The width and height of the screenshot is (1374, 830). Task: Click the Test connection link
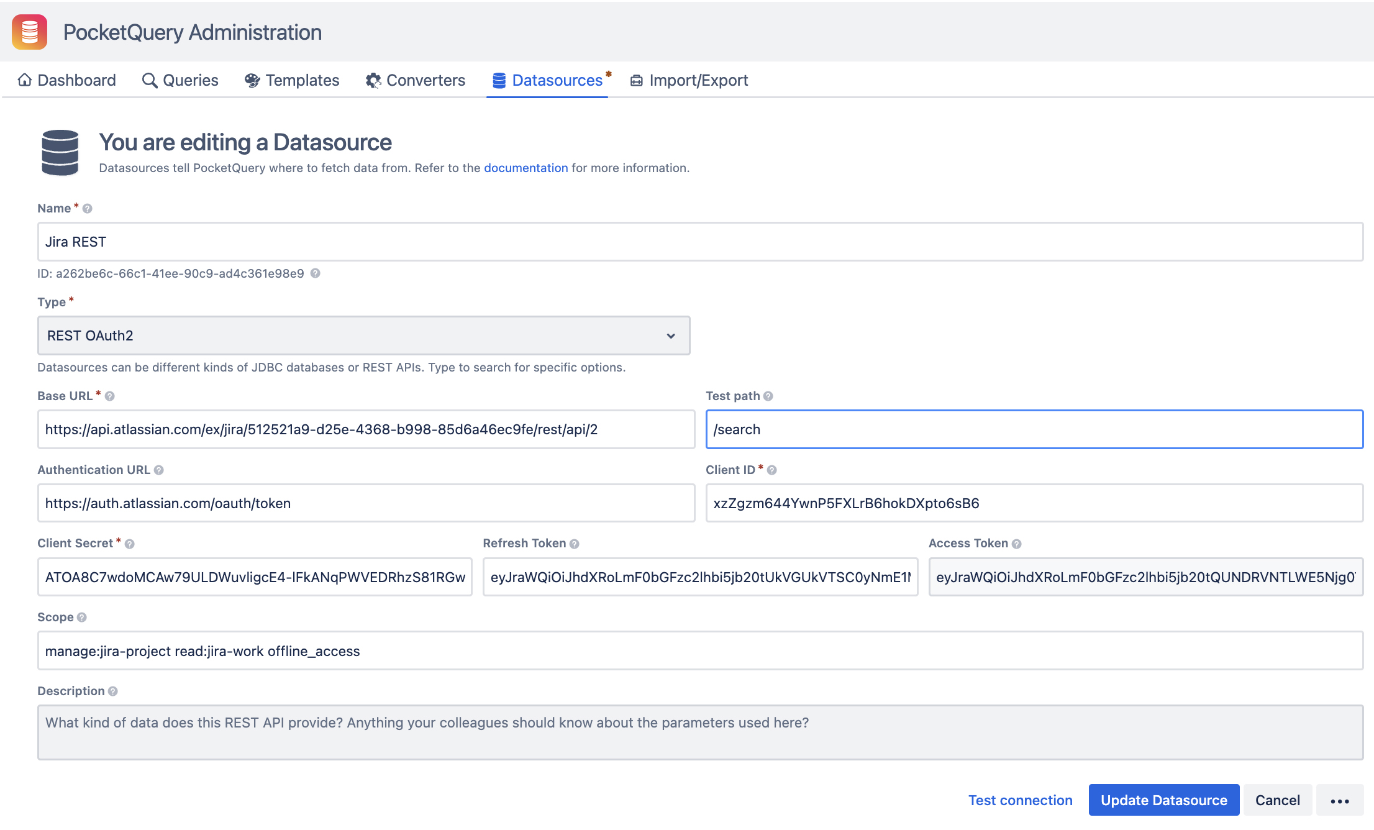pyautogui.click(x=1021, y=800)
